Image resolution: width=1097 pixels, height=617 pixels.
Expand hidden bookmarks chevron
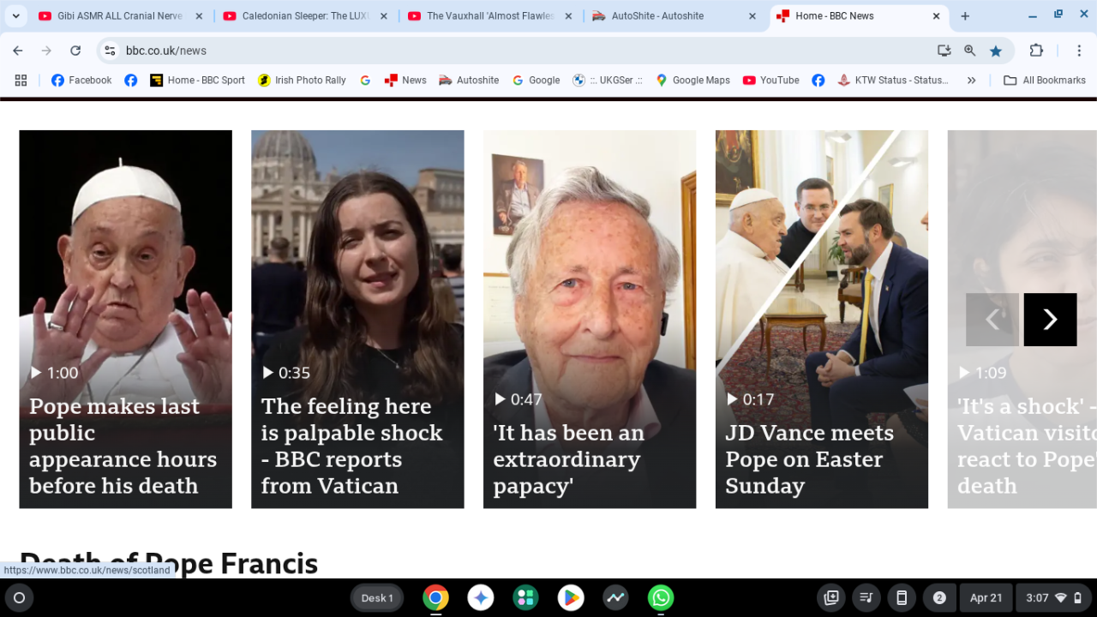click(x=971, y=80)
